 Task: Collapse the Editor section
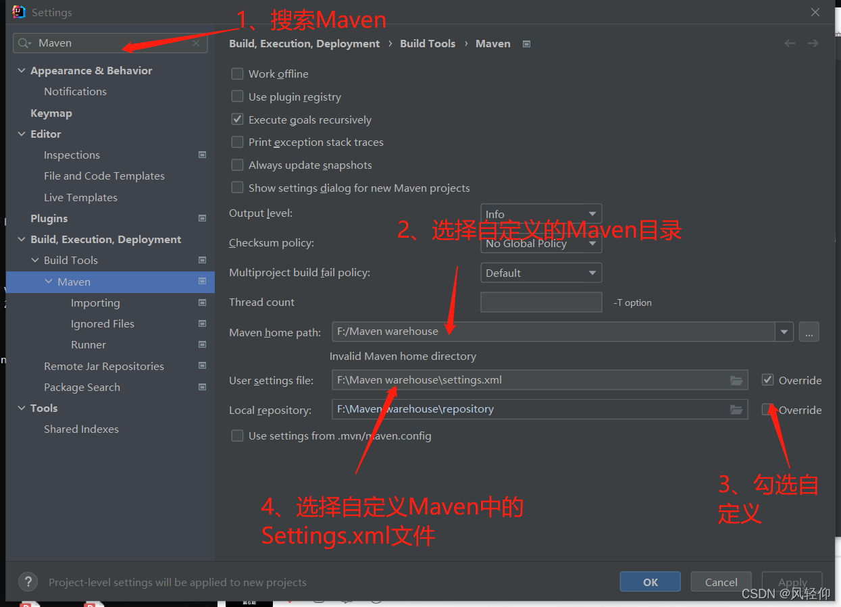[22, 134]
